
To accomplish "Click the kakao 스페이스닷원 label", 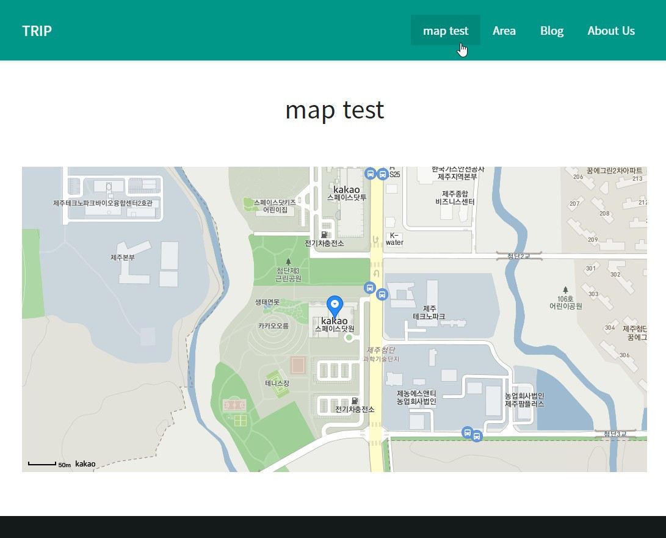I will [x=335, y=325].
